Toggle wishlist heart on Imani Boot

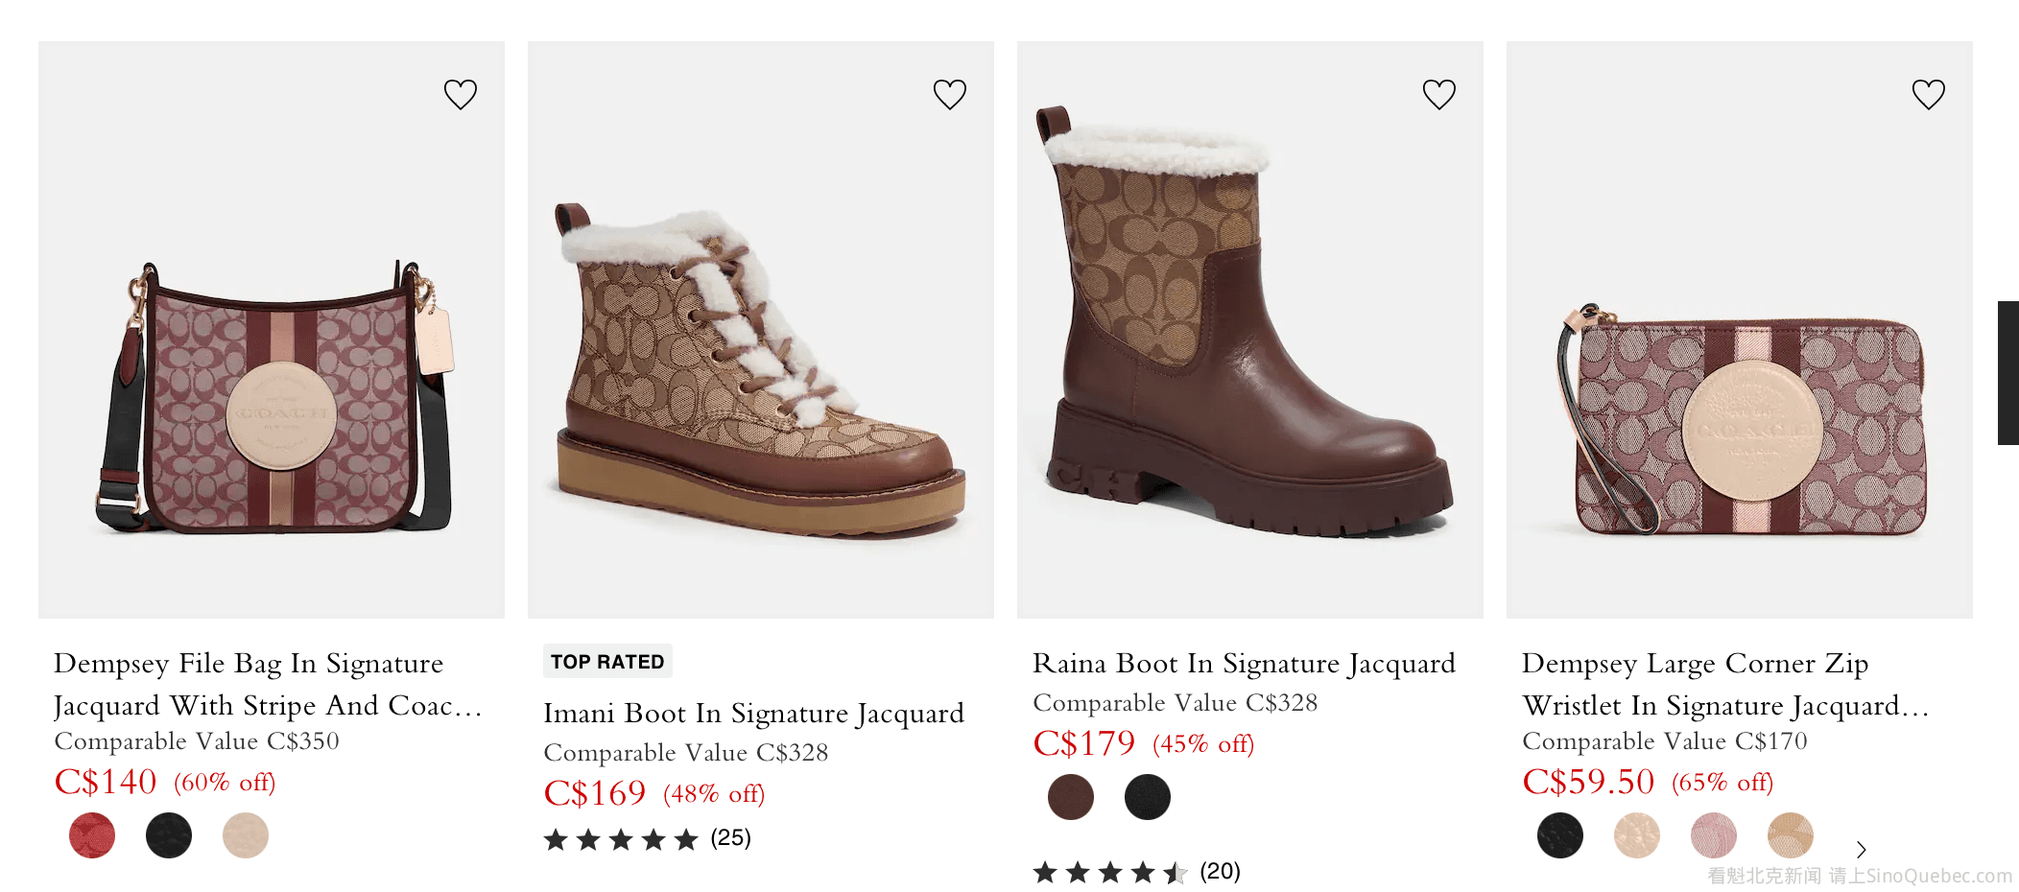coord(950,94)
